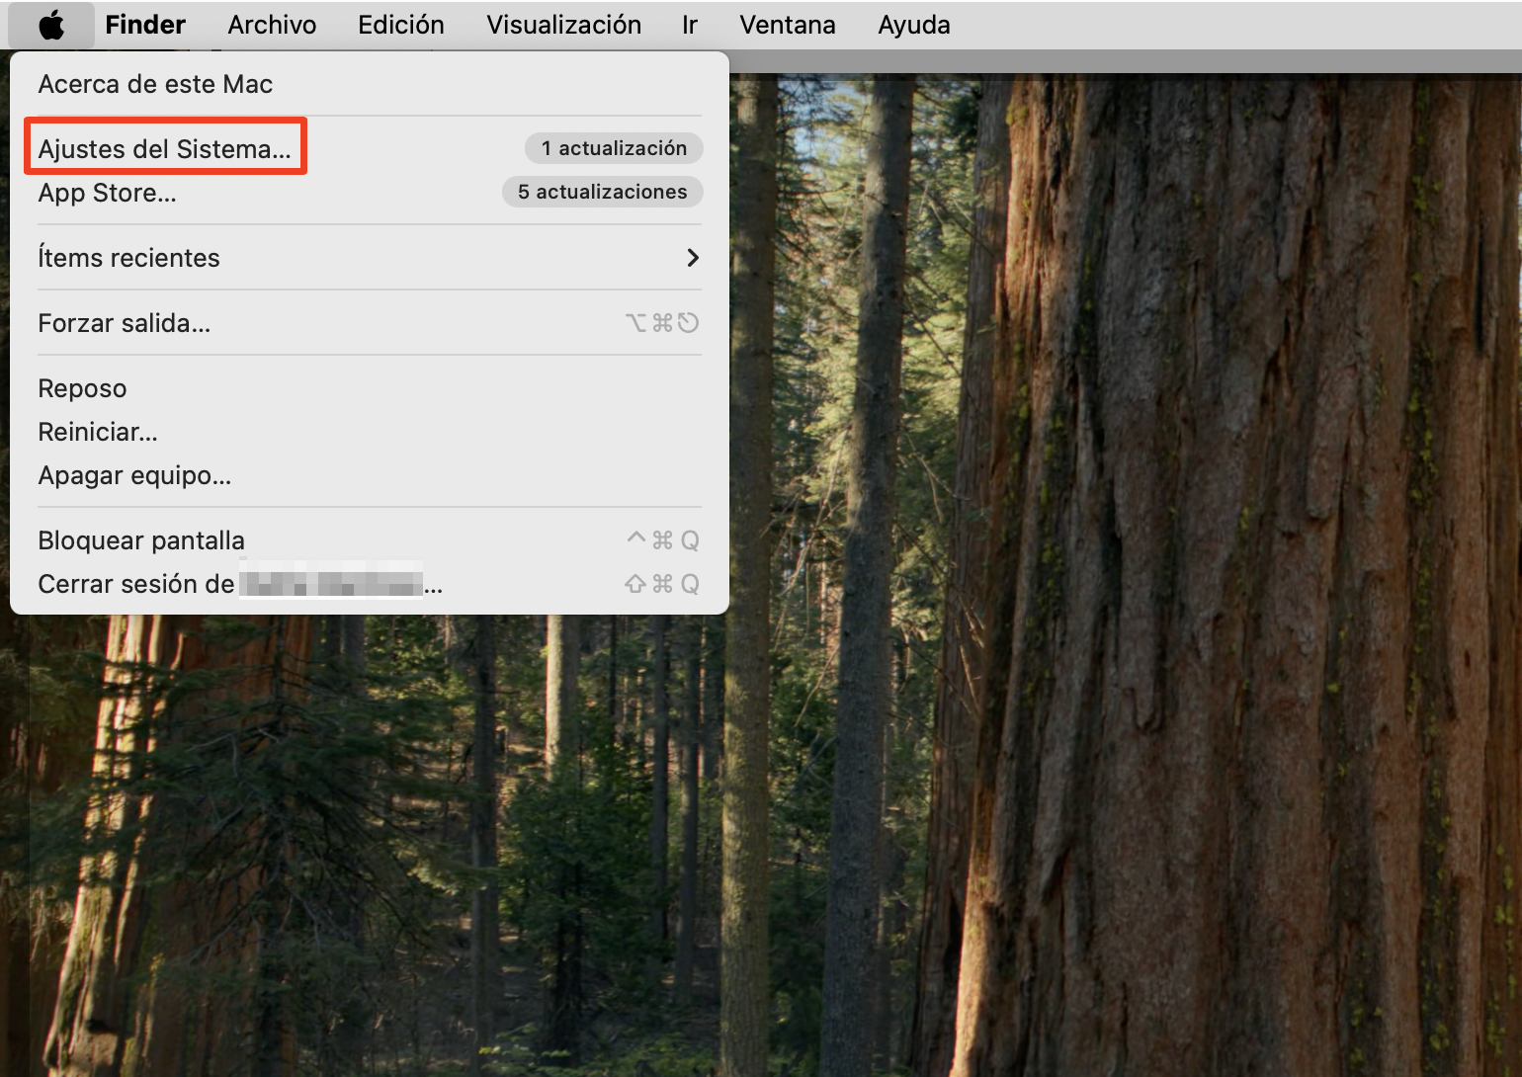Image resolution: width=1522 pixels, height=1077 pixels.
Task: Activate Bloquear pantalla
Action: pyautogui.click(x=141, y=540)
